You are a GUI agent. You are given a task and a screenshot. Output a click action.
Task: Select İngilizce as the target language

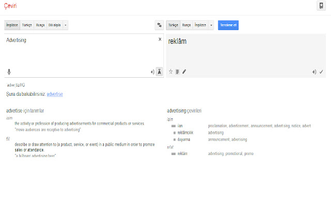200,25
